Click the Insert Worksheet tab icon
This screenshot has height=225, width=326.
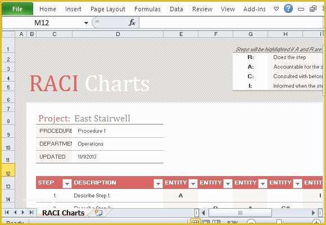[99, 213]
